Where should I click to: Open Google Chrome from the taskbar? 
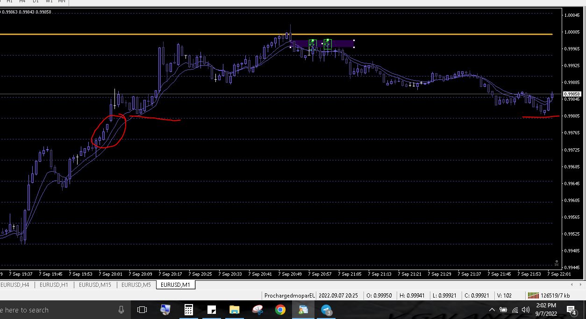(280, 310)
